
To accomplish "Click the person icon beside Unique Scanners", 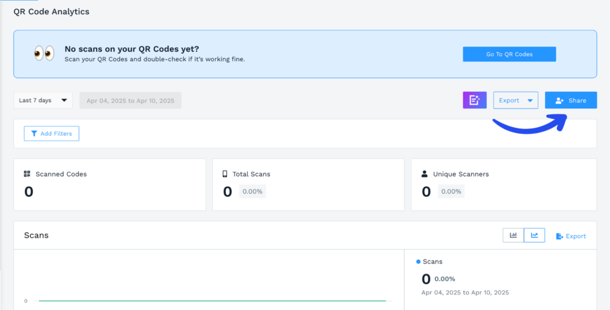I will click(x=424, y=174).
